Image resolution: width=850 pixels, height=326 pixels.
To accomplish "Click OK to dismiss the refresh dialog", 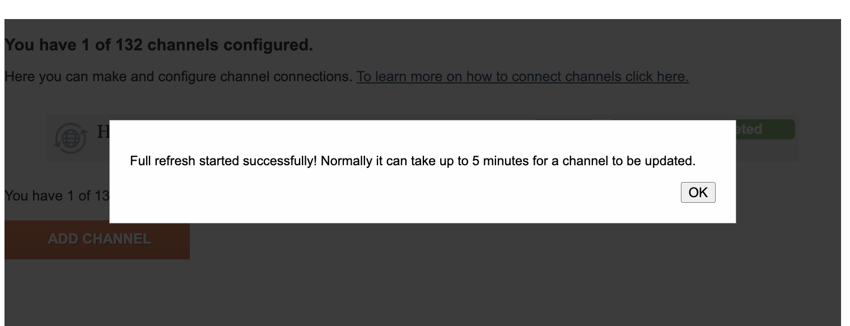I will (698, 193).
